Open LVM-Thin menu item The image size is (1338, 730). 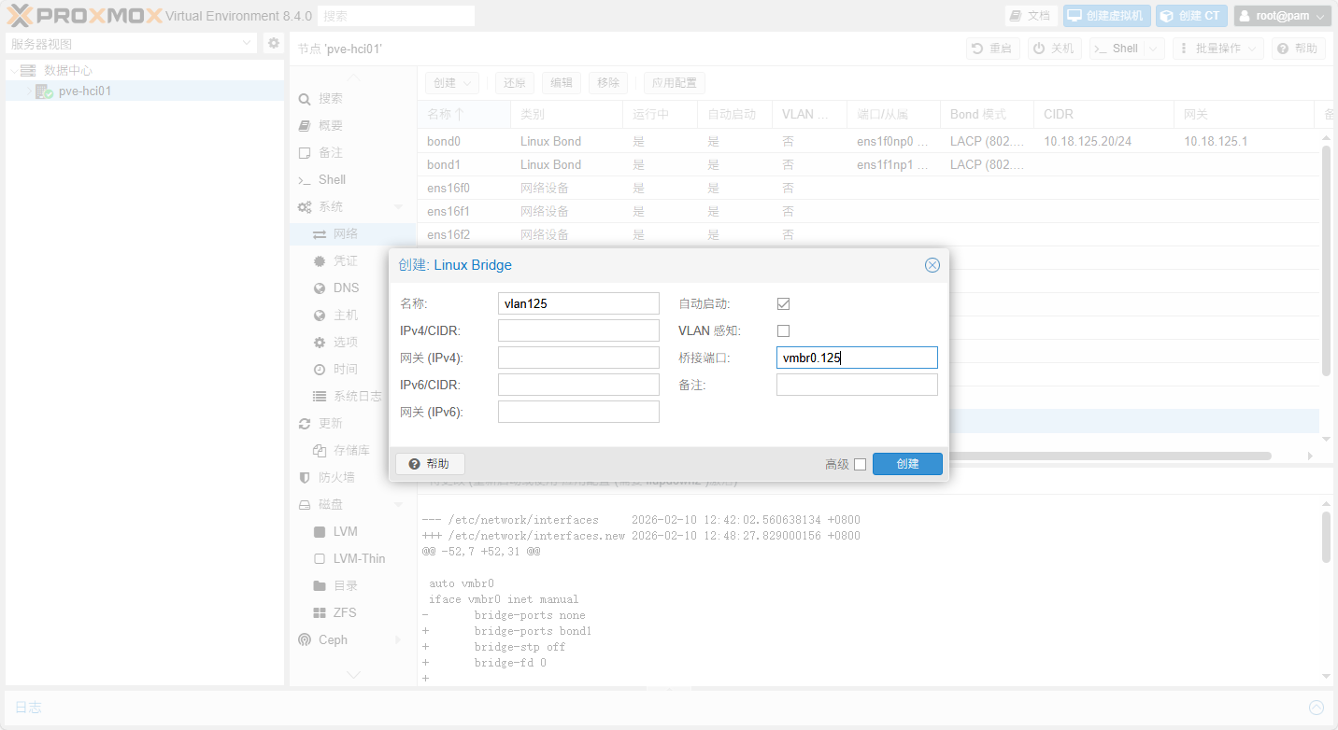click(x=351, y=558)
